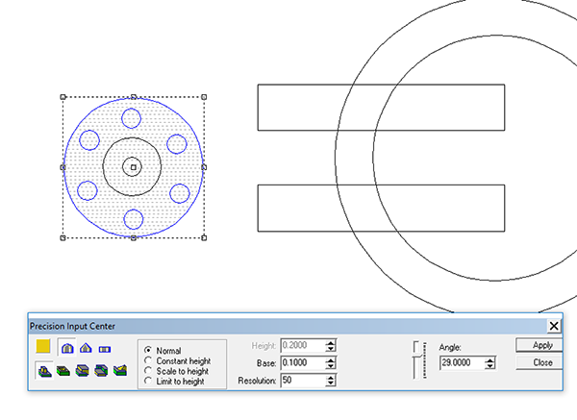Choose the replace relief combine mode icon
Screen dimensions: 577x420
click(x=120, y=371)
